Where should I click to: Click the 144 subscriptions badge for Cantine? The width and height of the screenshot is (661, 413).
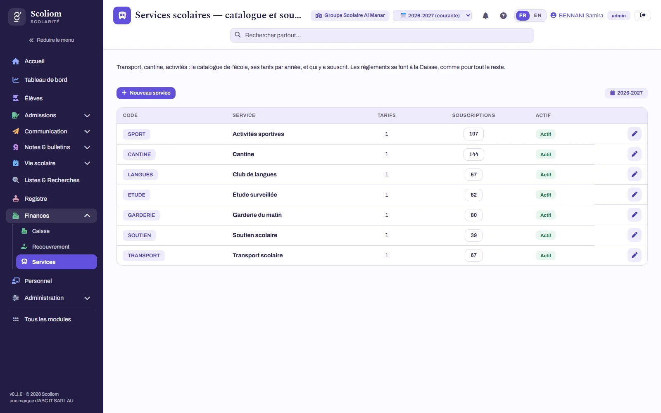[473, 154]
